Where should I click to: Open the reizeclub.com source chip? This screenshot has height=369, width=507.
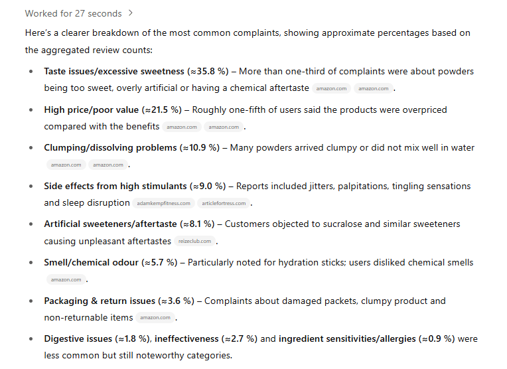[194, 242]
